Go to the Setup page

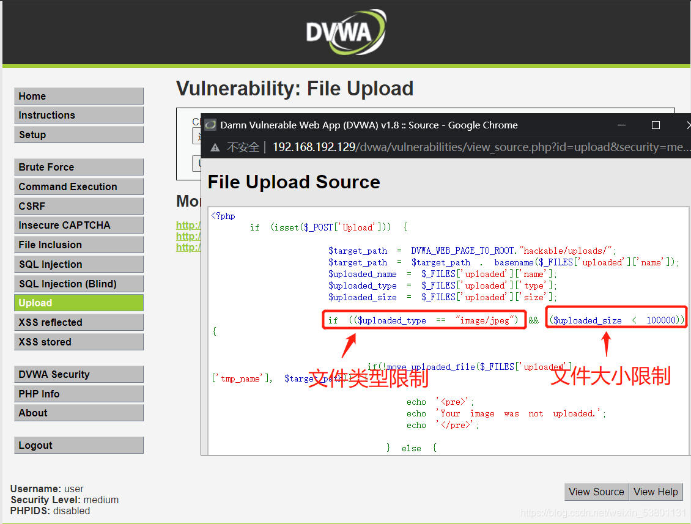(x=79, y=135)
